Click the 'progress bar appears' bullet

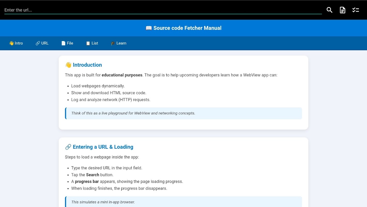[127, 182]
